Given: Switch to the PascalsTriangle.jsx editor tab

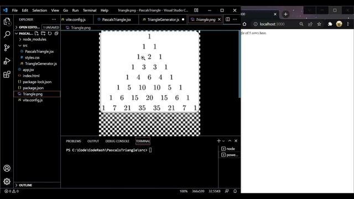Looking at the screenshot, I should [x=116, y=20].
